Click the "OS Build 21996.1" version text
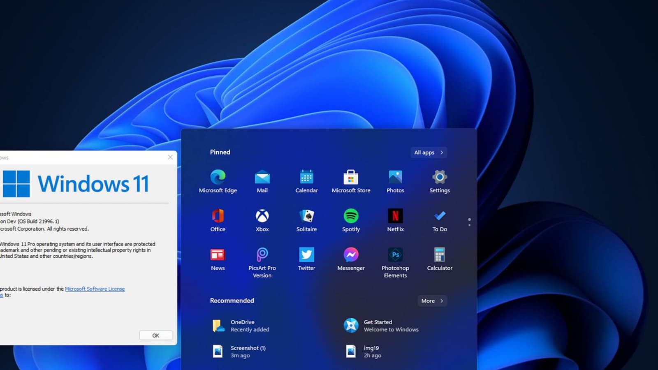This screenshot has height=370, width=658. (x=38, y=221)
